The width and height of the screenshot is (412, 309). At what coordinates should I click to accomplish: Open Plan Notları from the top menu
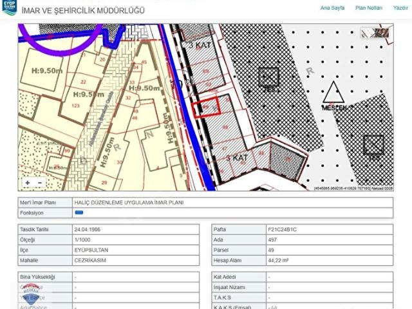369,8
